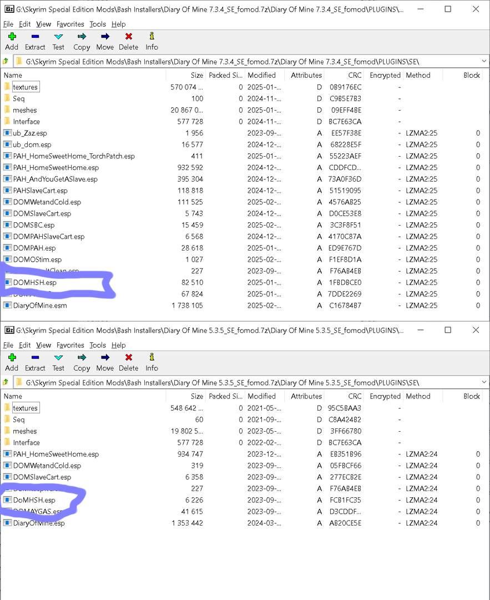The image size is (490, 600).
Task: Click 7-Zip title icon of 5.3.5 window
Action: (x=9, y=330)
